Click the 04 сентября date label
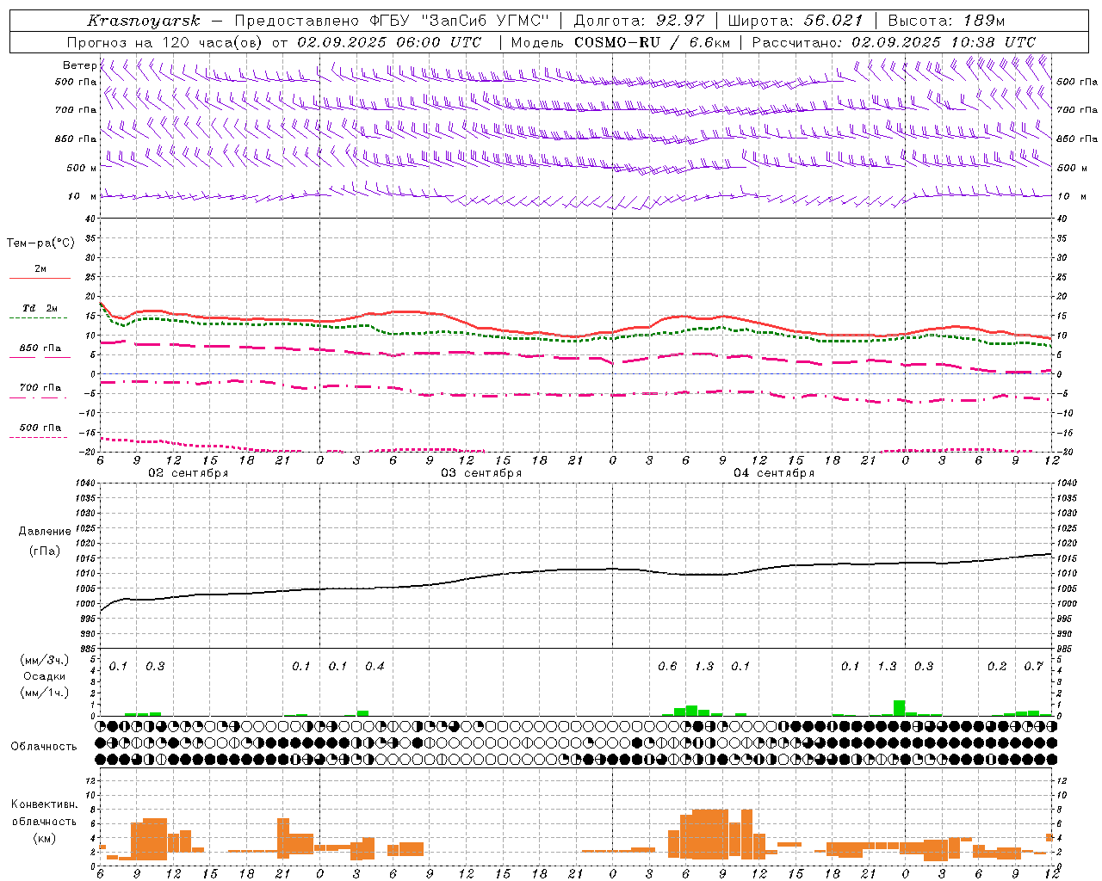The height and width of the screenshot is (881, 1102). point(774,473)
